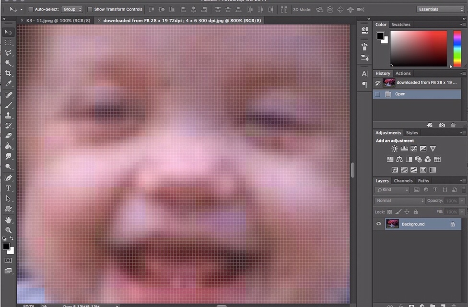Open the collapsed Character panel icon

(x=364, y=74)
